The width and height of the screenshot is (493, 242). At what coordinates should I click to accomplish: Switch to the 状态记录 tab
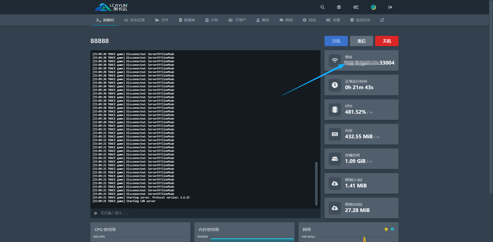135,20
